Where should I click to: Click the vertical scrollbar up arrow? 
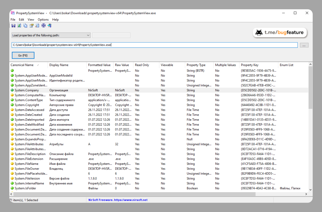pyautogui.click(x=310, y=64)
